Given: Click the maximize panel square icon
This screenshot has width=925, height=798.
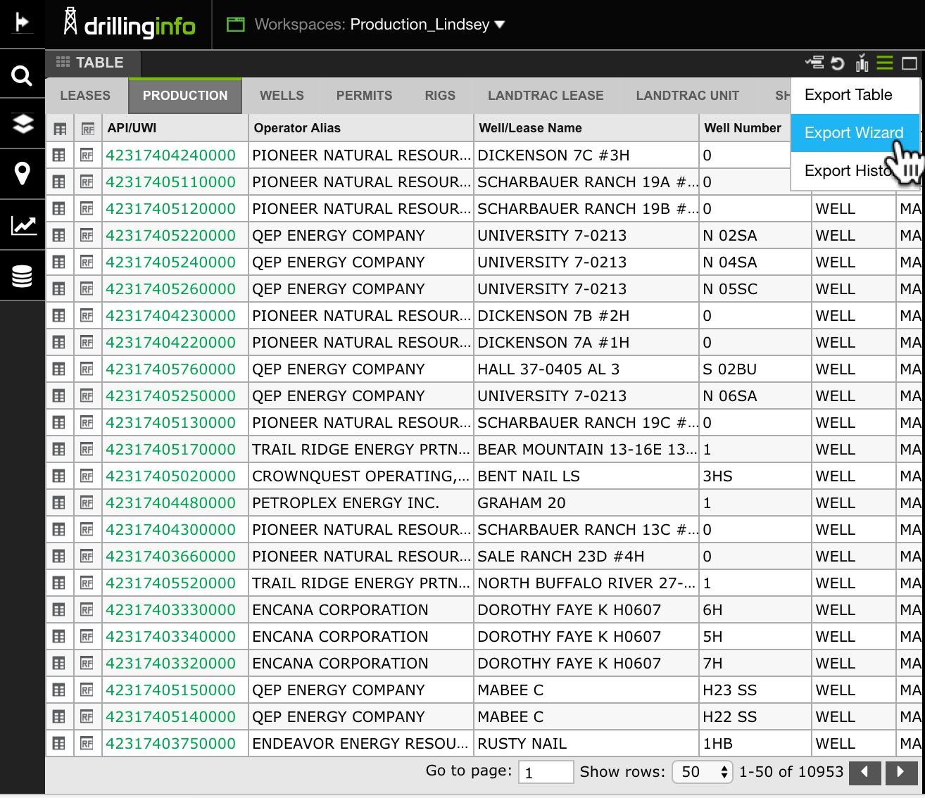Looking at the screenshot, I should [x=910, y=63].
